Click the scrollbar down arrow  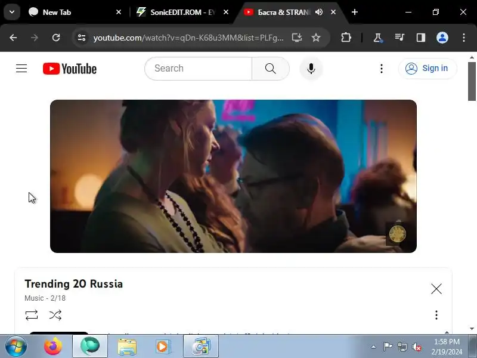click(x=472, y=329)
